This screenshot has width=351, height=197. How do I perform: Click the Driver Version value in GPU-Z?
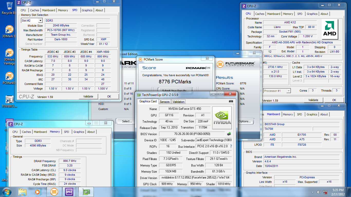pyautogui.click(x=195, y=178)
